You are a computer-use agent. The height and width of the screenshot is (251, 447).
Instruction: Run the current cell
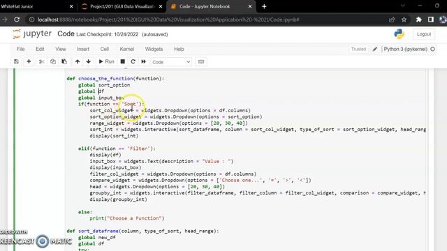(x=106, y=61)
